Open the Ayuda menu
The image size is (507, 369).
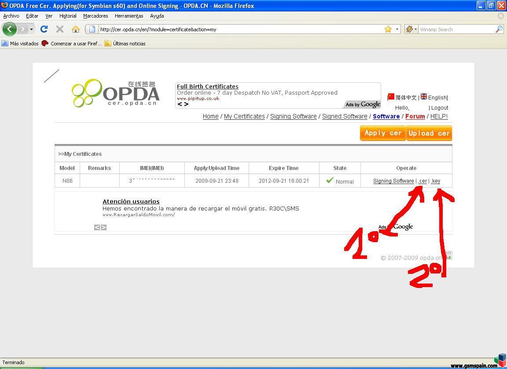click(157, 16)
